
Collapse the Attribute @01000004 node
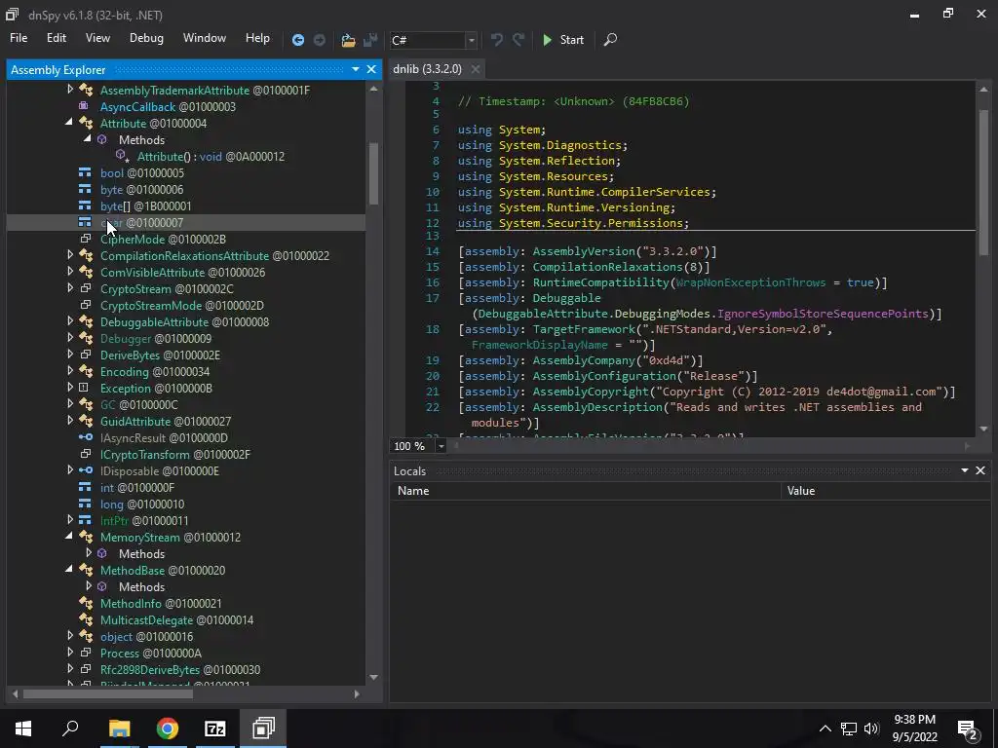[69, 122]
